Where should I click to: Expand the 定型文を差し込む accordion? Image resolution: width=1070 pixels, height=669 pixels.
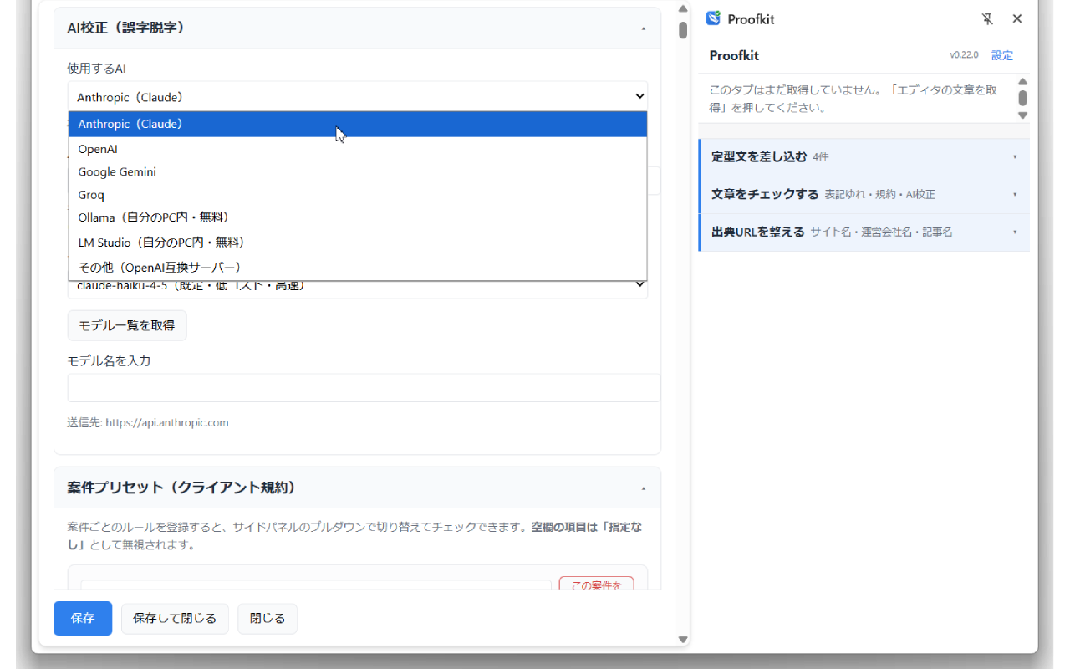click(864, 156)
